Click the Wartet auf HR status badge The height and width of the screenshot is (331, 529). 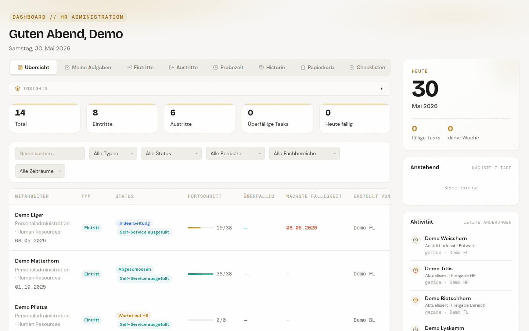coord(133,316)
